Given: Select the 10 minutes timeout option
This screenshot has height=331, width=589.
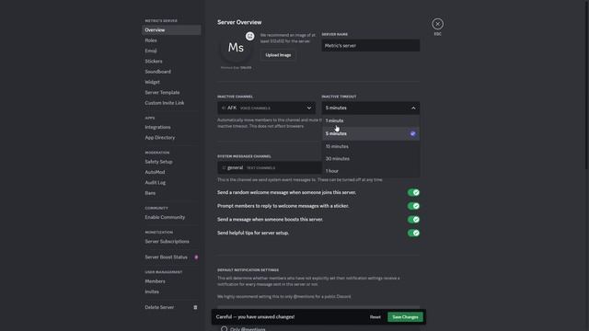Looking at the screenshot, I should [x=370, y=146].
